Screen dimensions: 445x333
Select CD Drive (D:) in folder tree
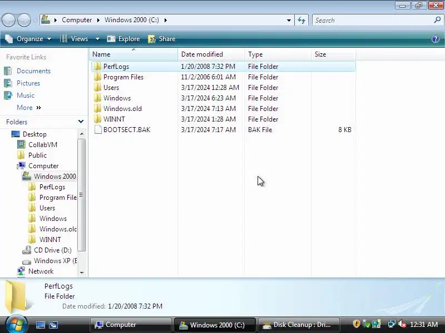coord(52,250)
